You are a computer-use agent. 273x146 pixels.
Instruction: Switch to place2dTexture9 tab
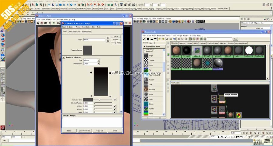(74, 31)
